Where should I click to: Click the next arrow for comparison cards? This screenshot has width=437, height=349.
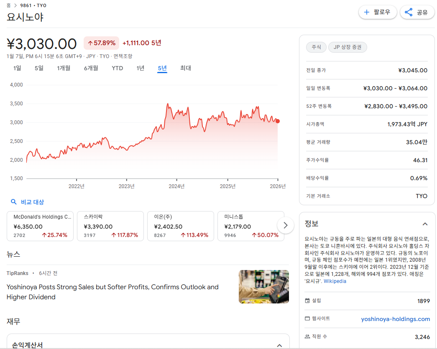click(285, 225)
